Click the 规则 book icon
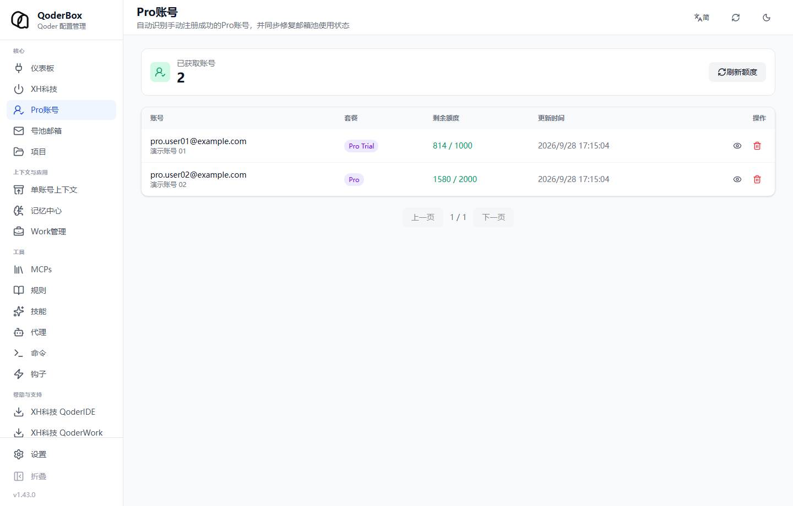 (x=19, y=290)
